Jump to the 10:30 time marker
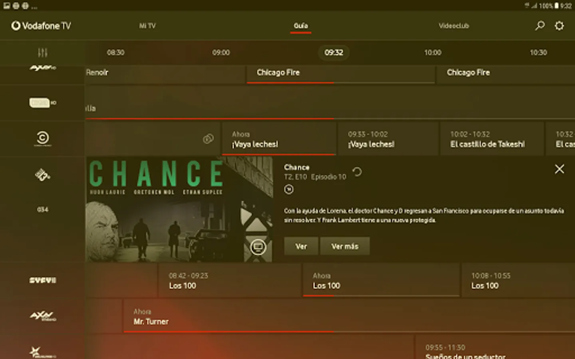Screen dimensions: 575x359 (x=538, y=53)
